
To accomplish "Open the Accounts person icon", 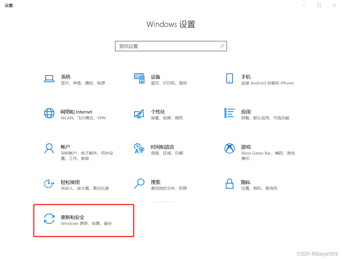I will tap(49, 148).
